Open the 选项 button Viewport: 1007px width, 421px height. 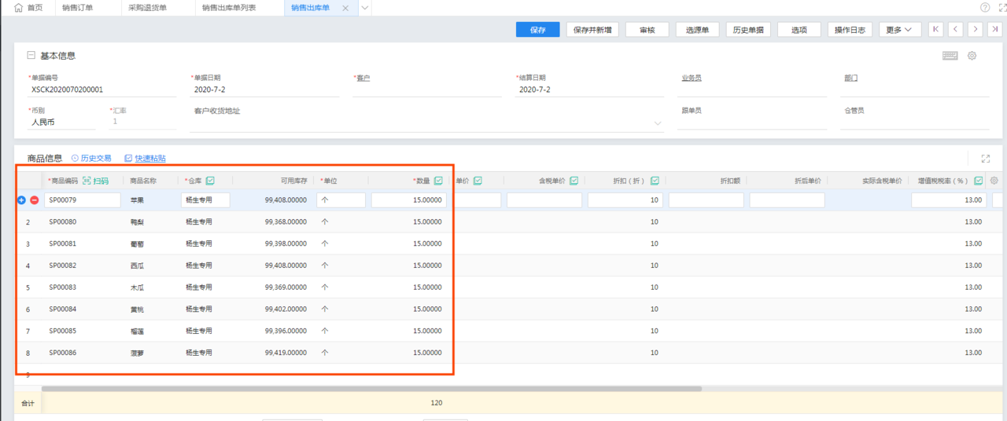799,30
